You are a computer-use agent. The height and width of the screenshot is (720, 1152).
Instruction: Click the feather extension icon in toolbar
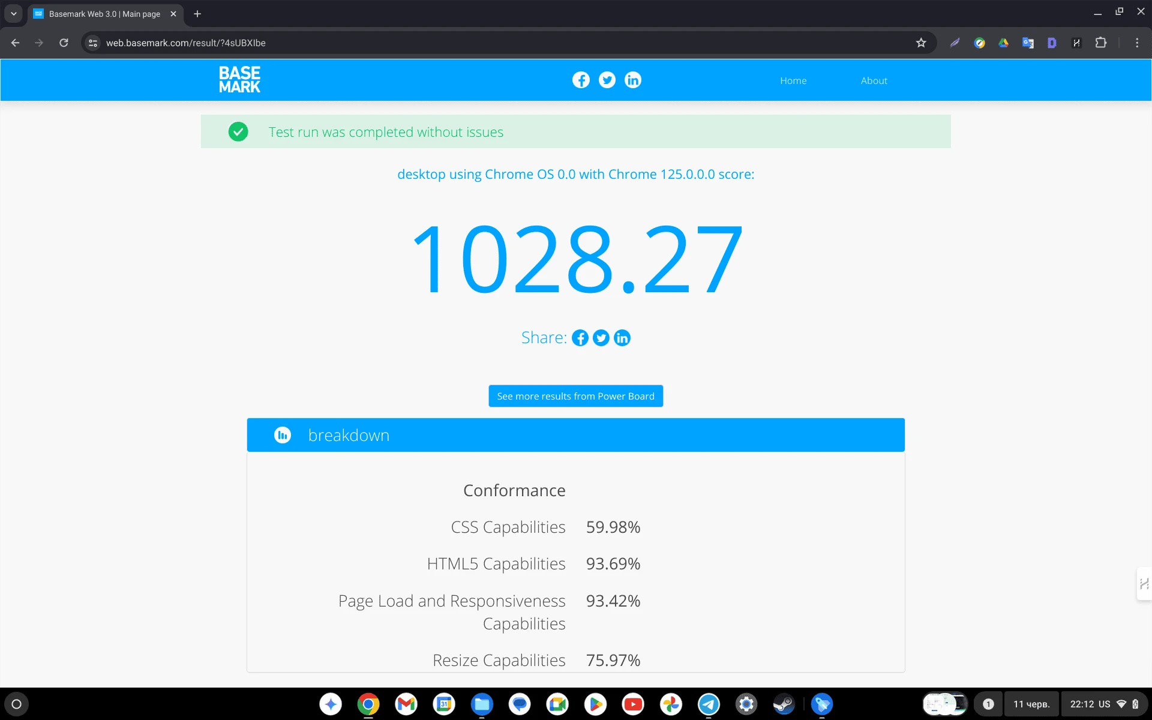pyautogui.click(x=955, y=43)
